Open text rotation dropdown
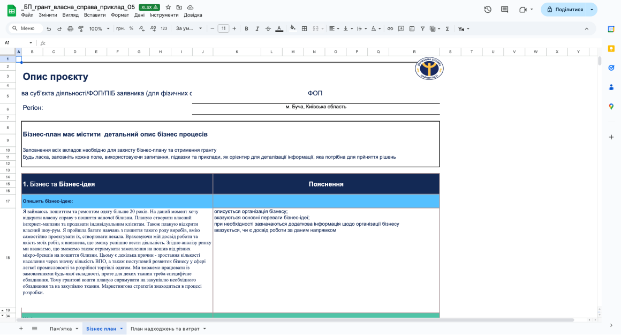 [x=376, y=28]
